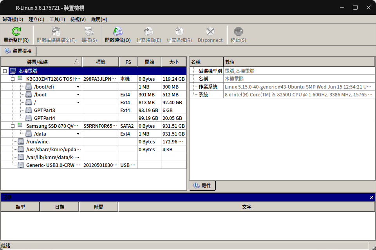Click the Stop (停止) sign icon
Viewport: 376px width, 250px height.
pyautogui.click(x=238, y=32)
